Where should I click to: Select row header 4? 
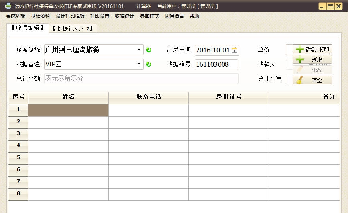click(18, 146)
